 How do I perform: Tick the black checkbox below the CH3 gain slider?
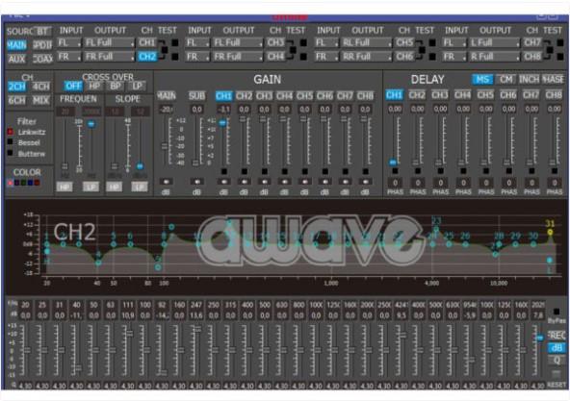[264, 171]
